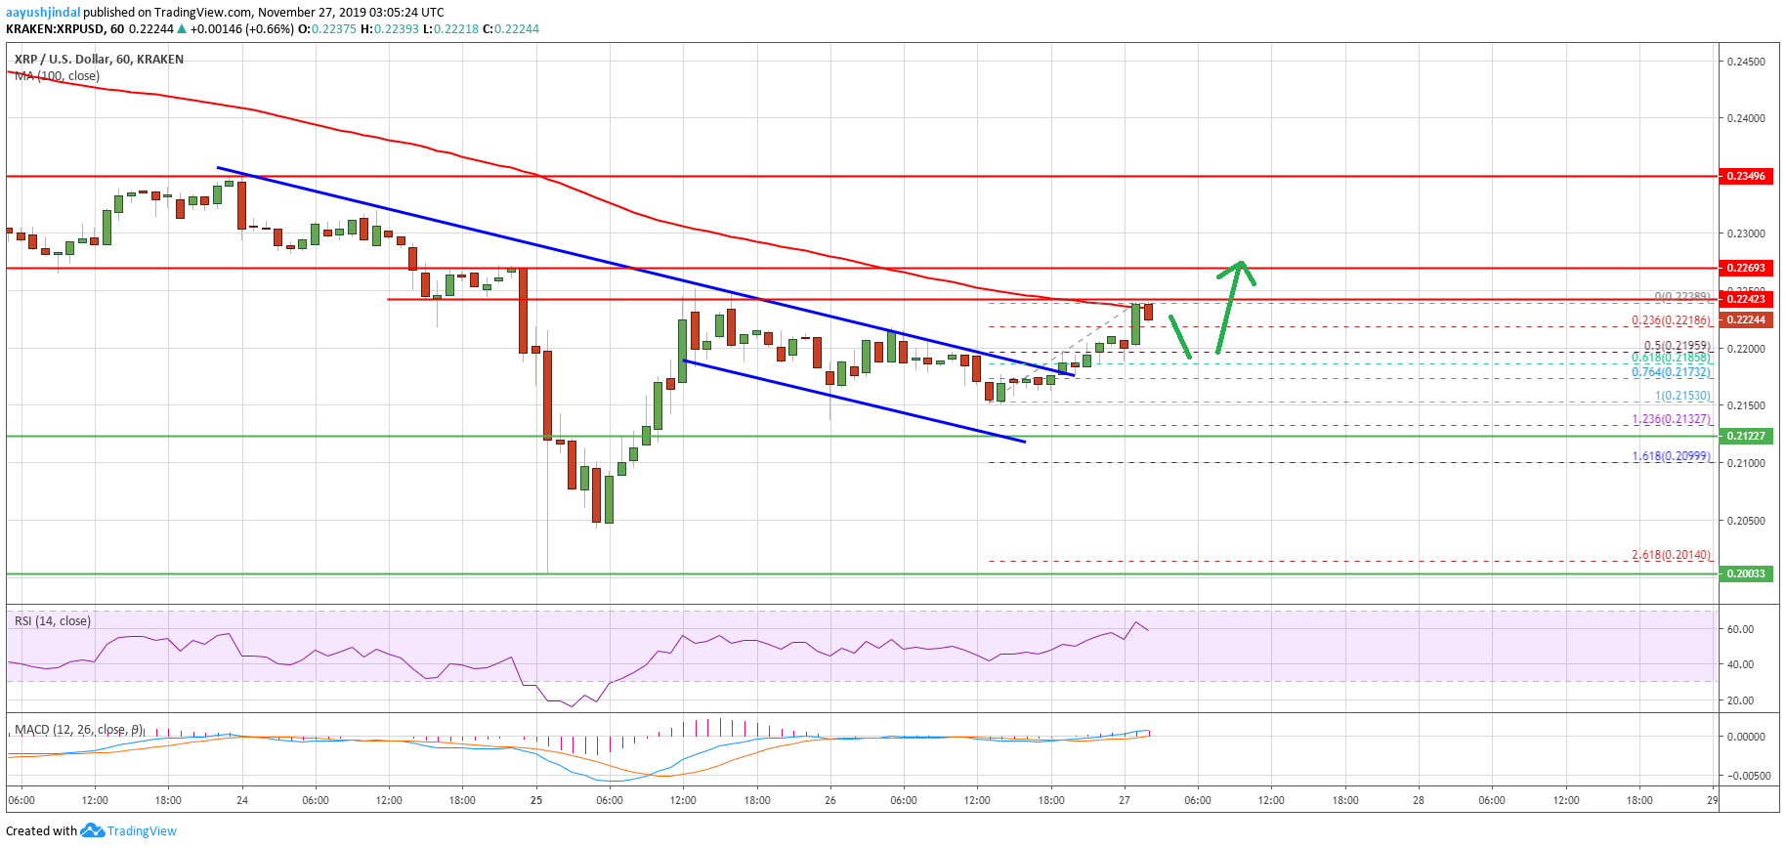
Task: Click the red 0.22693 price label
Action: (x=1746, y=268)
